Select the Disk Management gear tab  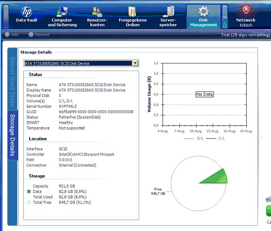203,17
